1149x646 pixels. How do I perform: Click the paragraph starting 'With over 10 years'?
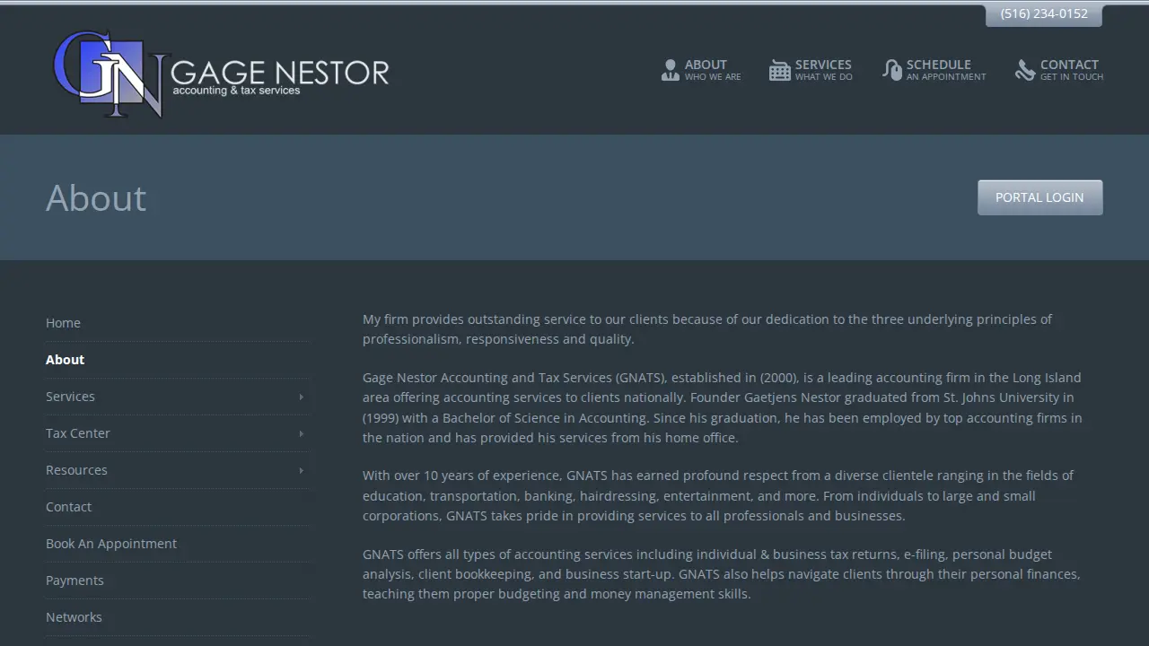718,495
